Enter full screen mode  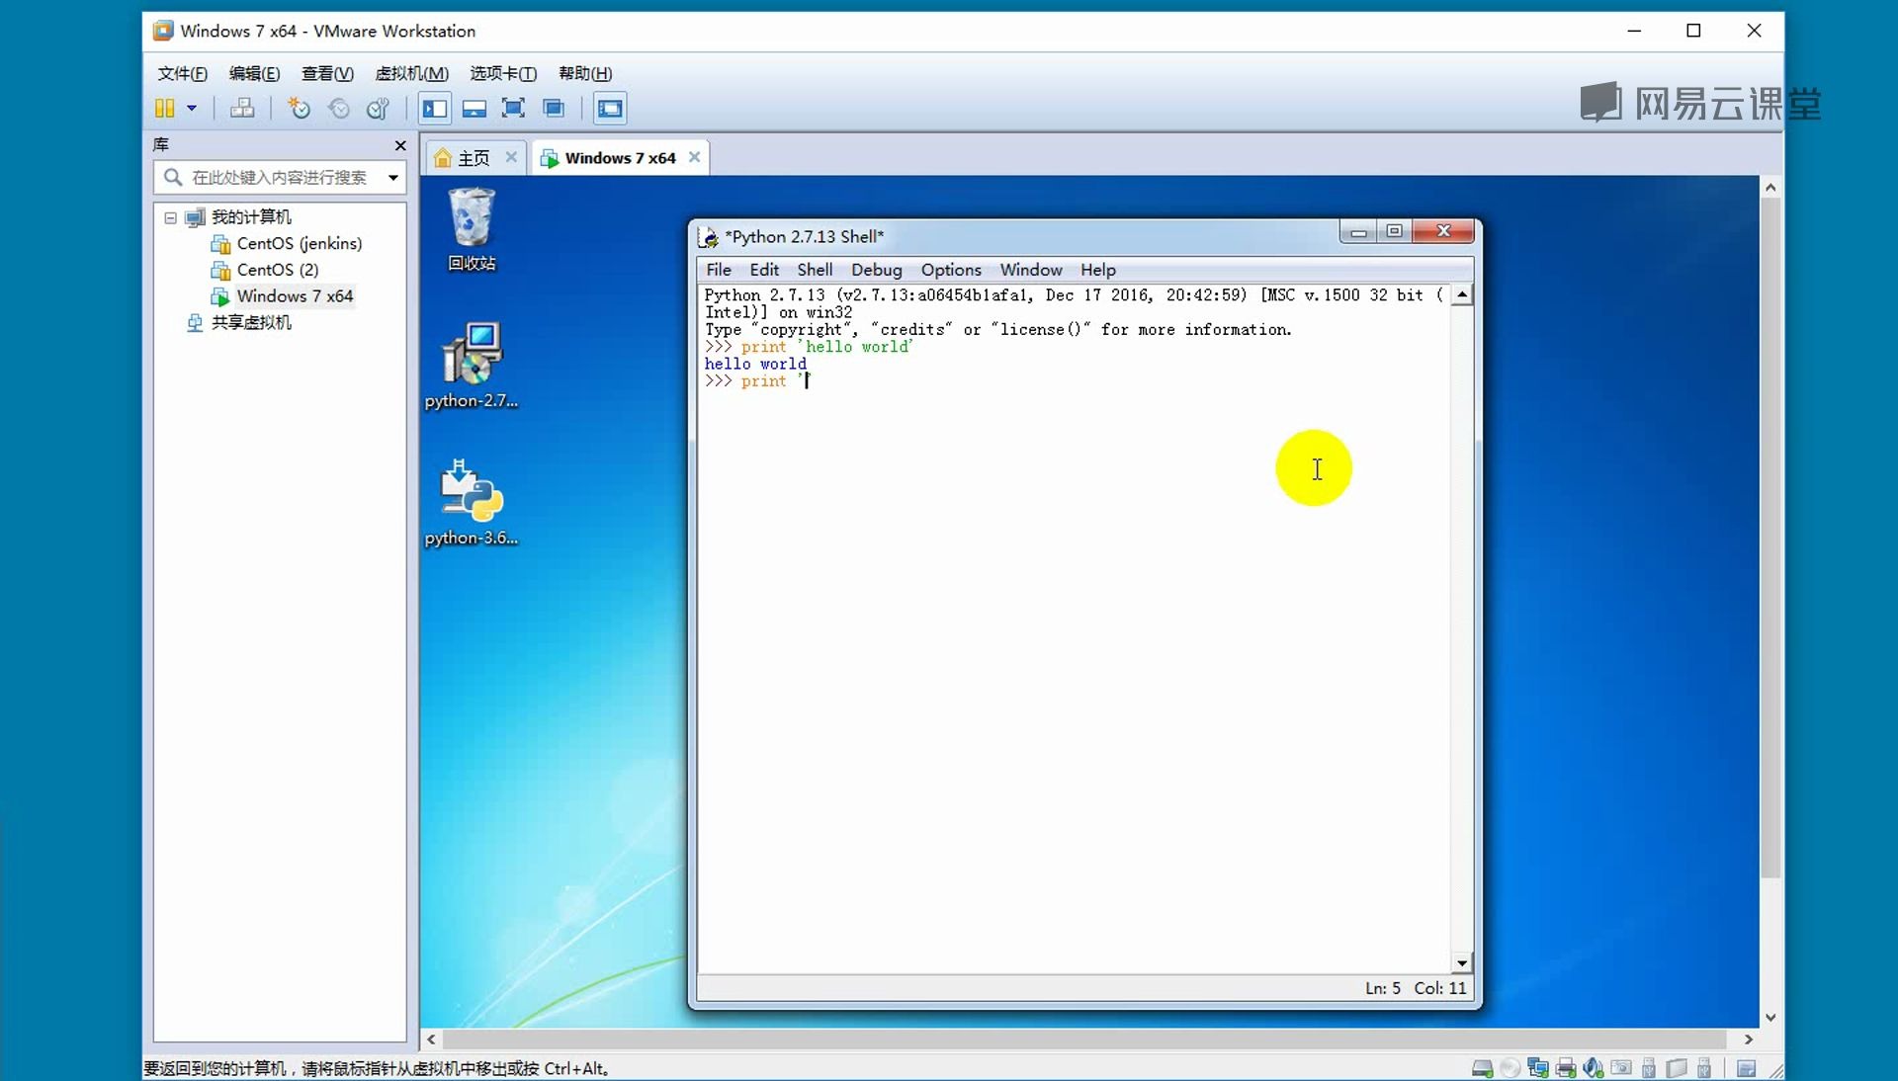[x=513, y=108]
